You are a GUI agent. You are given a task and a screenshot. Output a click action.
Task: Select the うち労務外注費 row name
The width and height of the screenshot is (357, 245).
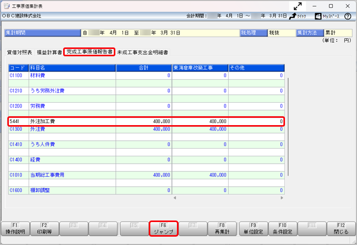pyautogui.click(x=47, y=91)
